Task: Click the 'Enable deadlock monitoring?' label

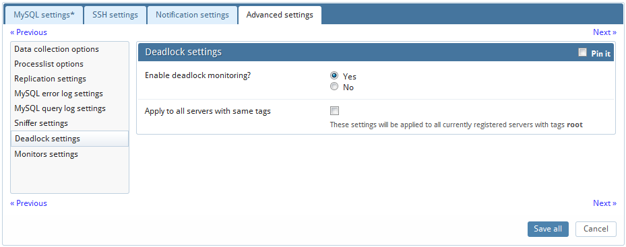Action: (197, 75)
